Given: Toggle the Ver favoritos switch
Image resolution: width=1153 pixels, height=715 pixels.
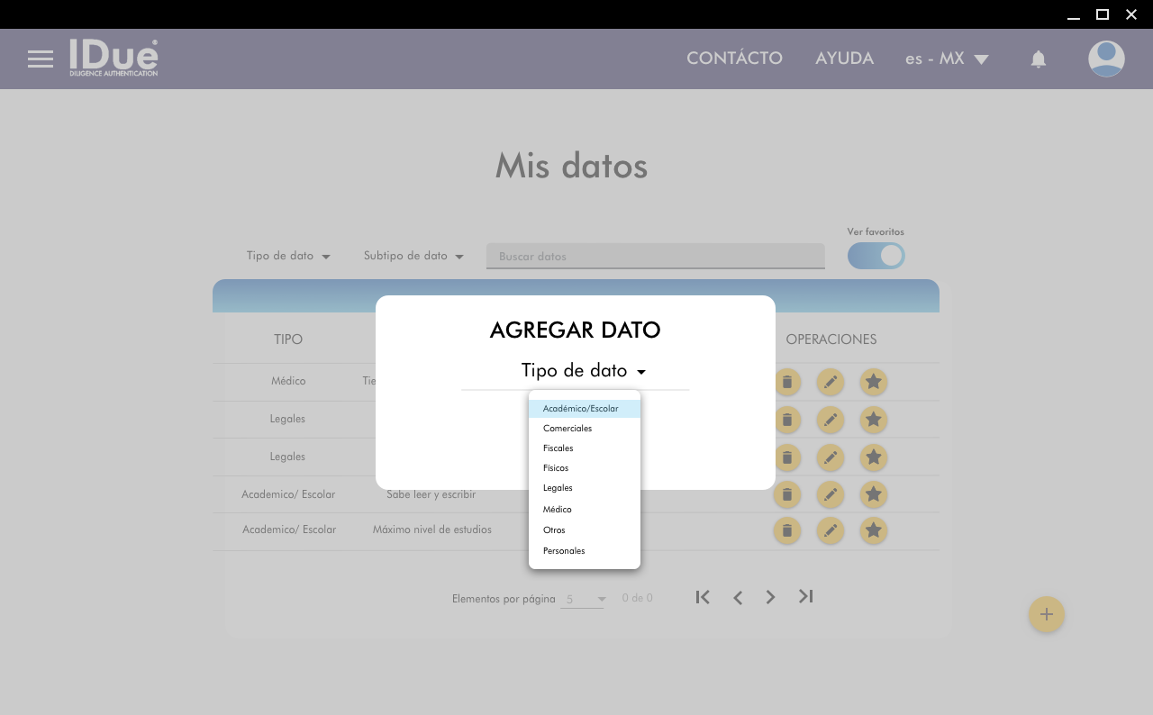Looking at the screenshot, I should pyautogui.click(x=876, y=256).
